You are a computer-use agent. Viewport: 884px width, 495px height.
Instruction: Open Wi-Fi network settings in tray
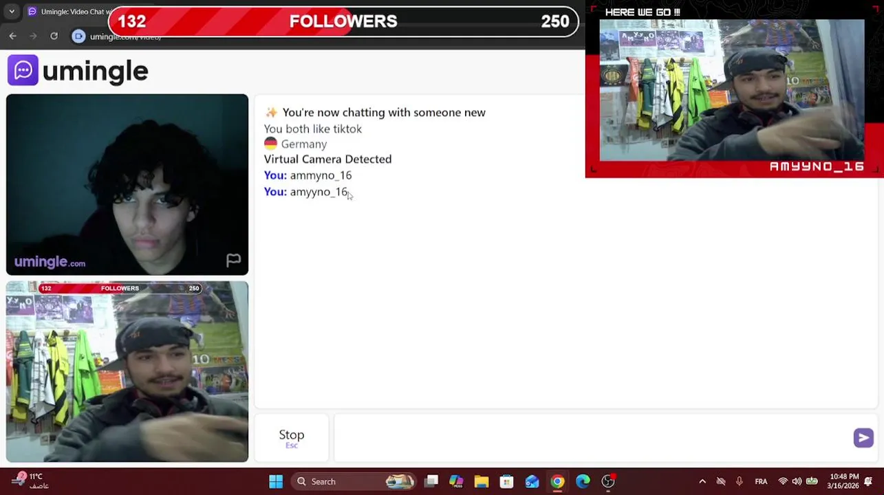coord(783,481)
